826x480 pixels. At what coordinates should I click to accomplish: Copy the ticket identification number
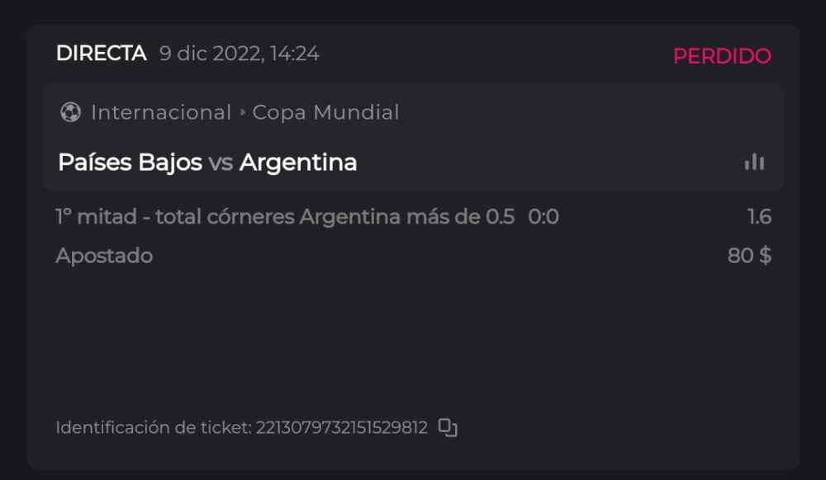point(448,427)
